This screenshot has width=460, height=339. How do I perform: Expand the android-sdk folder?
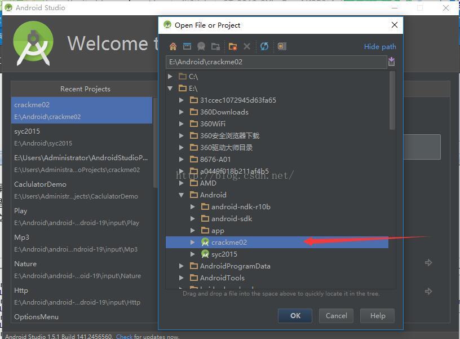point(193,219)
